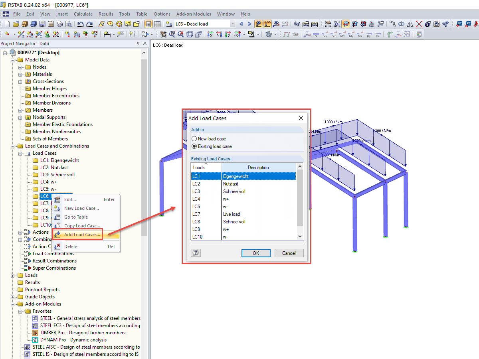The height and width of the screenshot is (359, 479).
Task: Collapse the Add-on Modules tree node
Action: (13, 304)
